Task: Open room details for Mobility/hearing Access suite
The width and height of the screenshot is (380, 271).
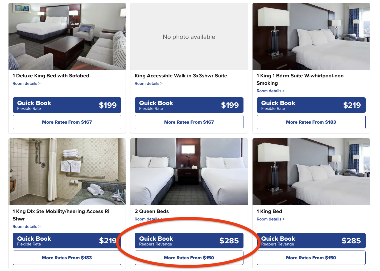Action: [26, 227]
